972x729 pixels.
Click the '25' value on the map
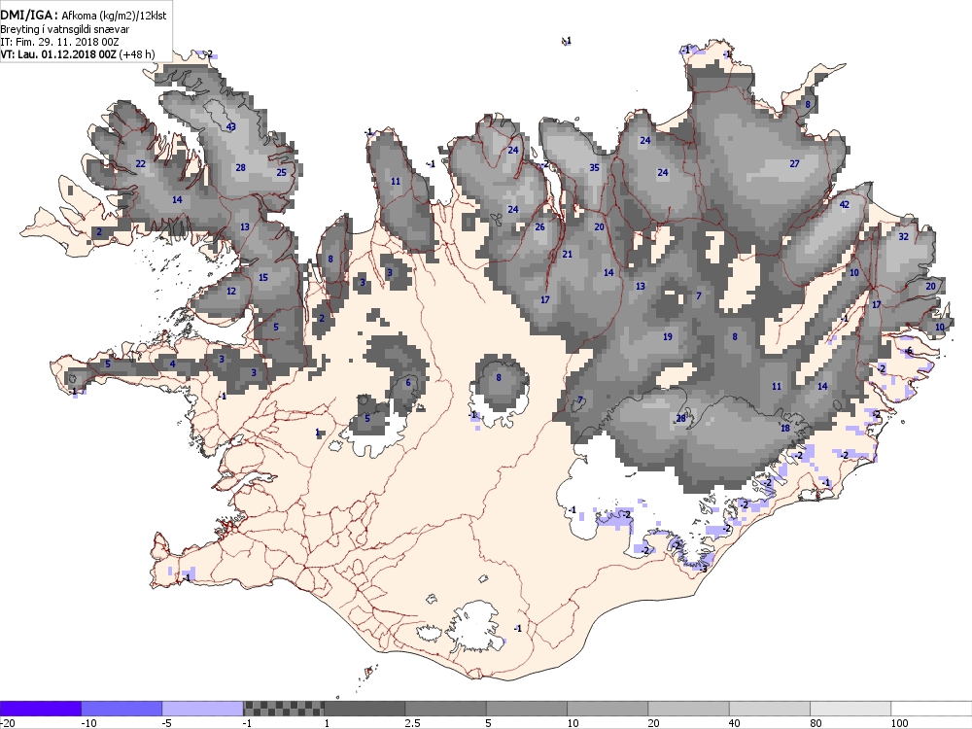(282, 172)
